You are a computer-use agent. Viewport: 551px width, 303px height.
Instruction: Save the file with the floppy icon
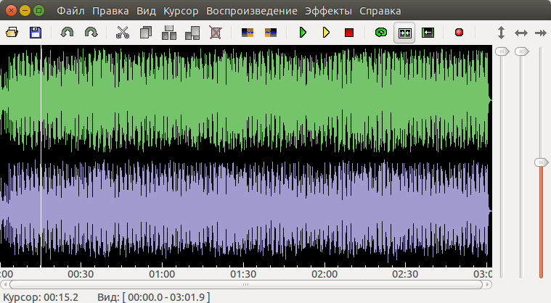point(35,33)
